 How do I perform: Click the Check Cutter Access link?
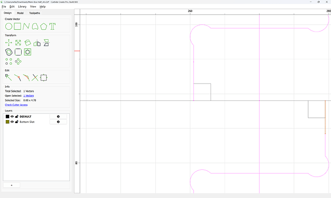tap(16, 105)
